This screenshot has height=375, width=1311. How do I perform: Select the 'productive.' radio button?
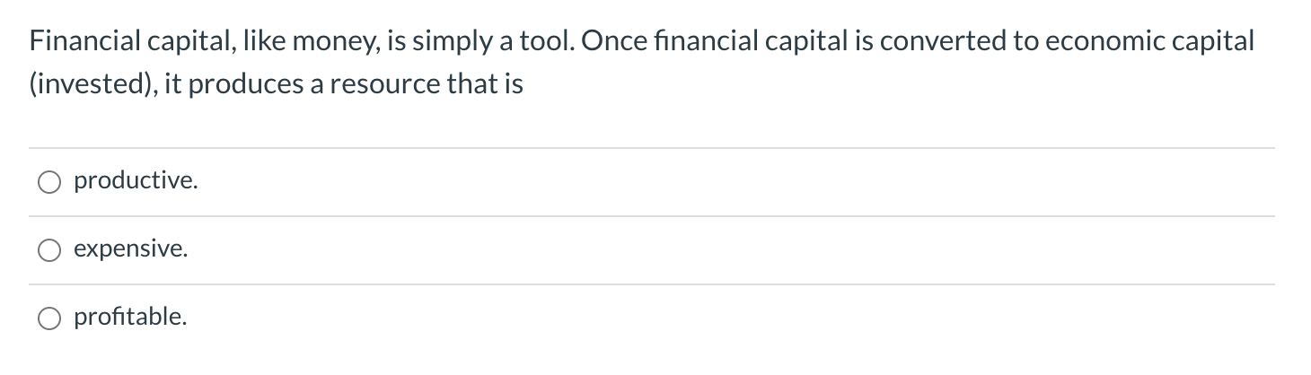(x=48, y=182)
